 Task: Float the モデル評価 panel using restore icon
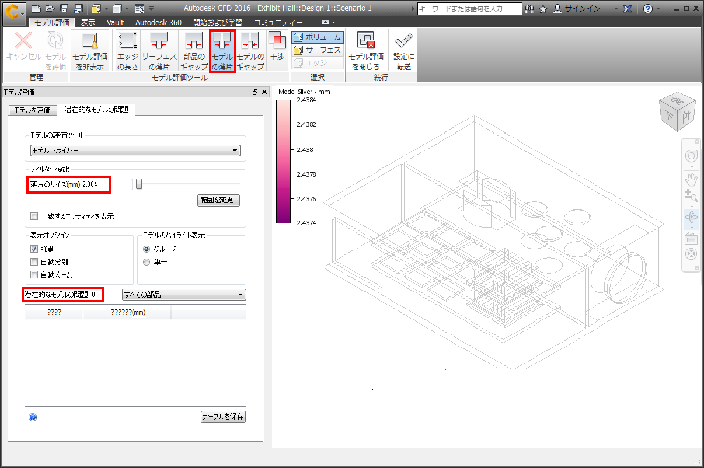click(x=255, y=92)
